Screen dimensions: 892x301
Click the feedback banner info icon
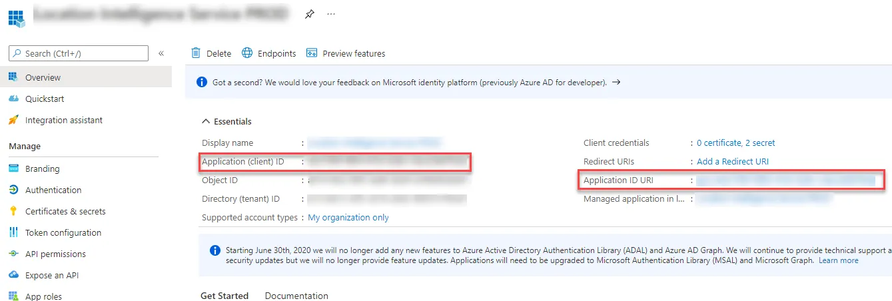click(x=201, y=82)
